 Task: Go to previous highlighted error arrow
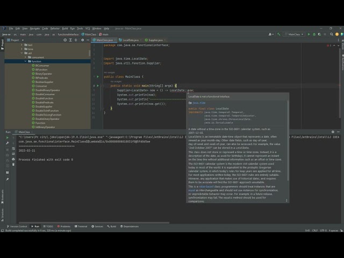point(334,46)
